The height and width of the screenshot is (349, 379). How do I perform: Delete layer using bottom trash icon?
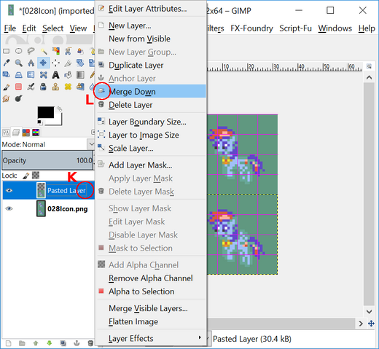tap(90, 343)
